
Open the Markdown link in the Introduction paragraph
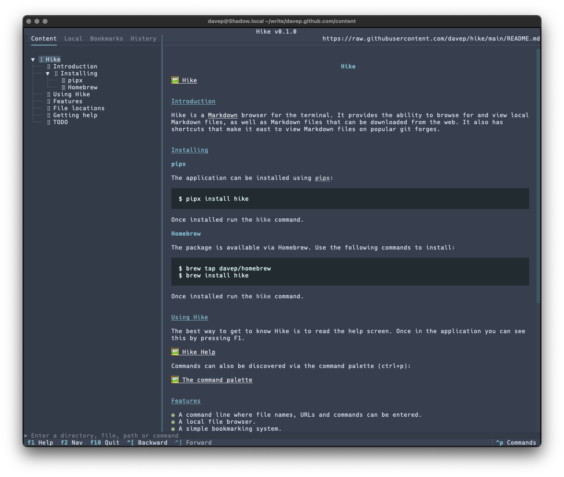(x=223, y=115)
